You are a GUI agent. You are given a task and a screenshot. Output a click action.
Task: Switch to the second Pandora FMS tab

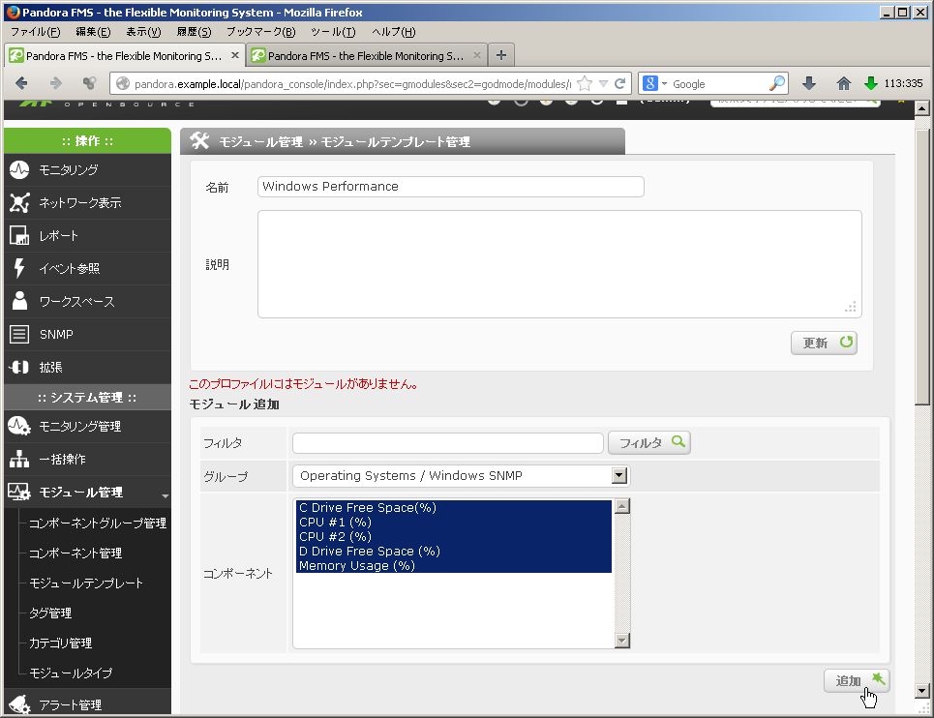pos(366,55)
